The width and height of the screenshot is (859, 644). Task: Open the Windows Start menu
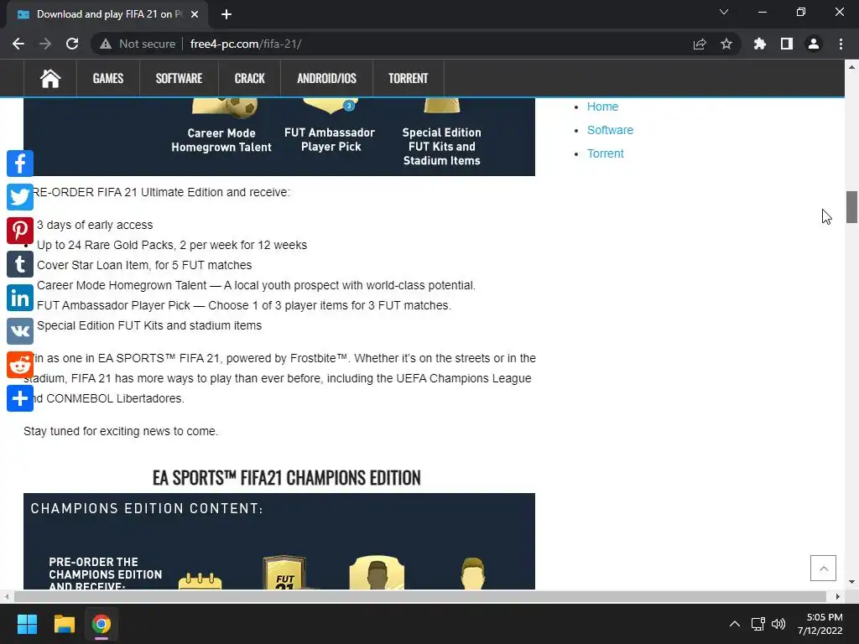[27, 624]
